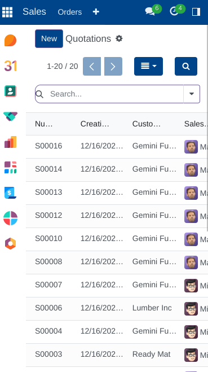Open the Invoicing dollar app icon

(10, 192)
